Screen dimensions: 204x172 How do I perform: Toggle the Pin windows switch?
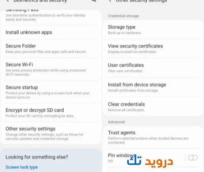pos(193,158)
